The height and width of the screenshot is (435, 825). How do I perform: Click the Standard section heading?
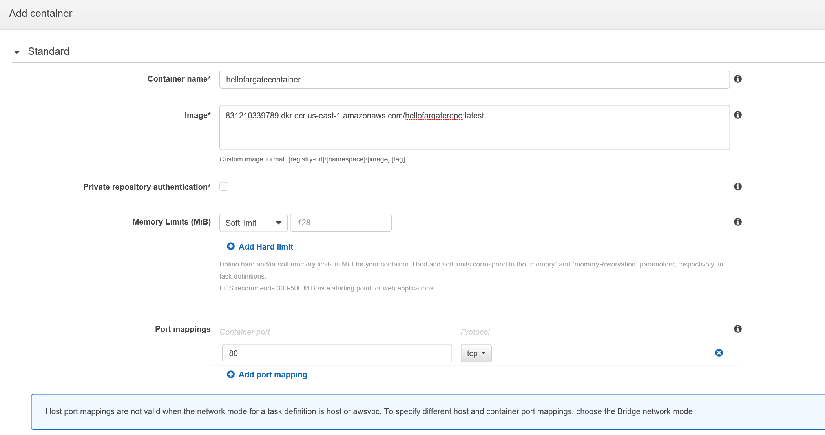tap(49, 51)
